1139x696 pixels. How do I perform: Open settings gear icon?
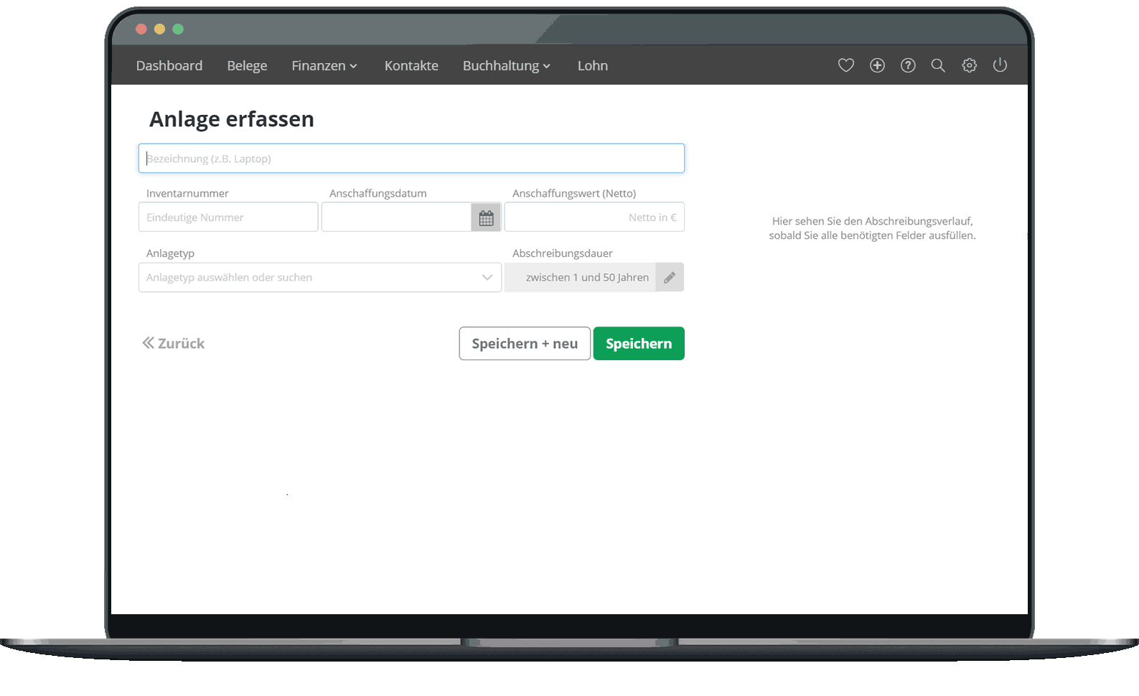point(969,65)
